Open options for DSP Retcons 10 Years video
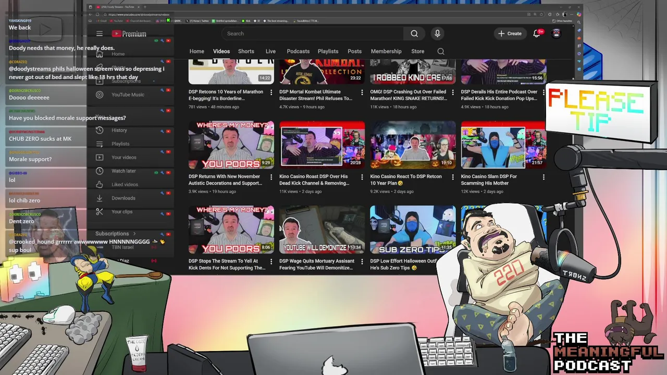This screenshot has height=375, width=667. tap(271, 92)
